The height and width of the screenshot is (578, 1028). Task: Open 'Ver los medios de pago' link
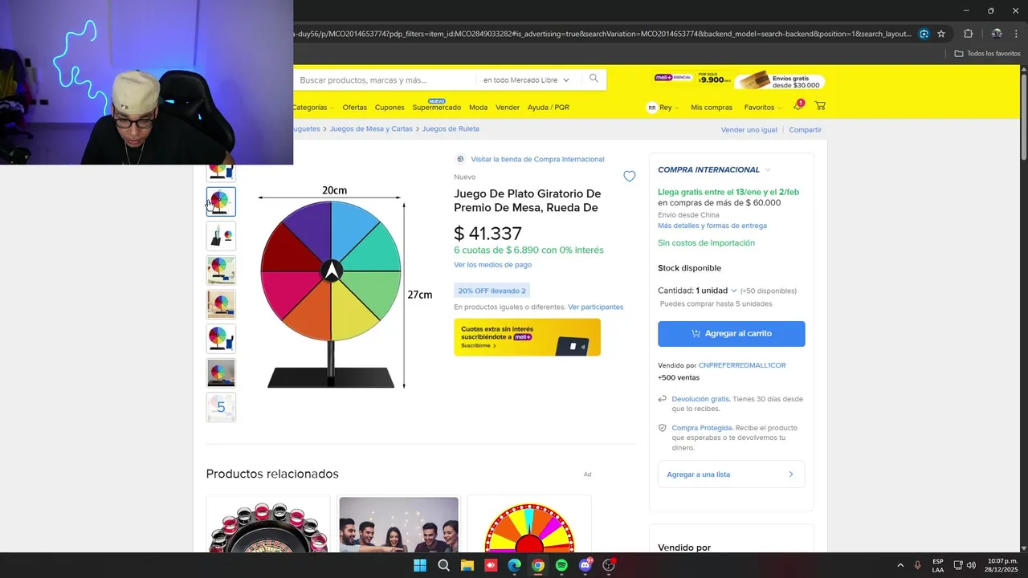(x=492, y=265)
